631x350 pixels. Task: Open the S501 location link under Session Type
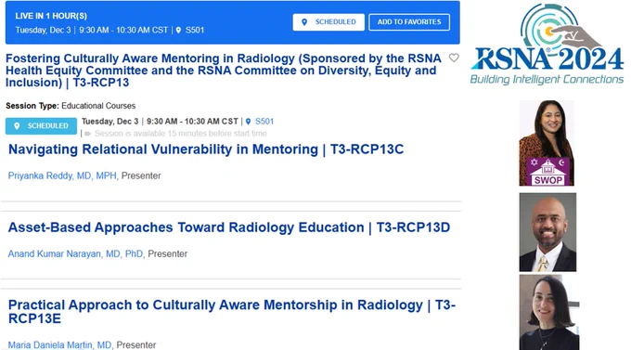pos(264,122)
